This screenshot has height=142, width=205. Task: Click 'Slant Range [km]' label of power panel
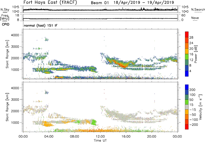[x=7, y=54]
